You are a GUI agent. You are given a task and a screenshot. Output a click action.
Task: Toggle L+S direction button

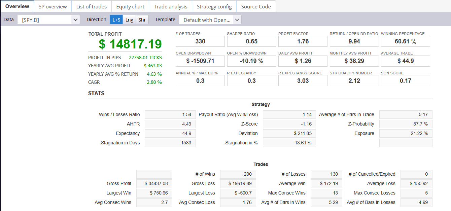pos(116,20)
